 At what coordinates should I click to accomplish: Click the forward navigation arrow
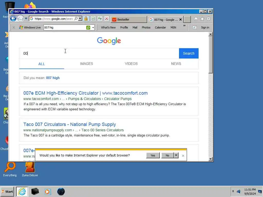click(20, 18)
